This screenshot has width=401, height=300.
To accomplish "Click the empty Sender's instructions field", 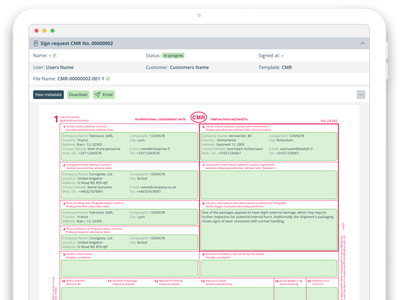I will point(129,268).
